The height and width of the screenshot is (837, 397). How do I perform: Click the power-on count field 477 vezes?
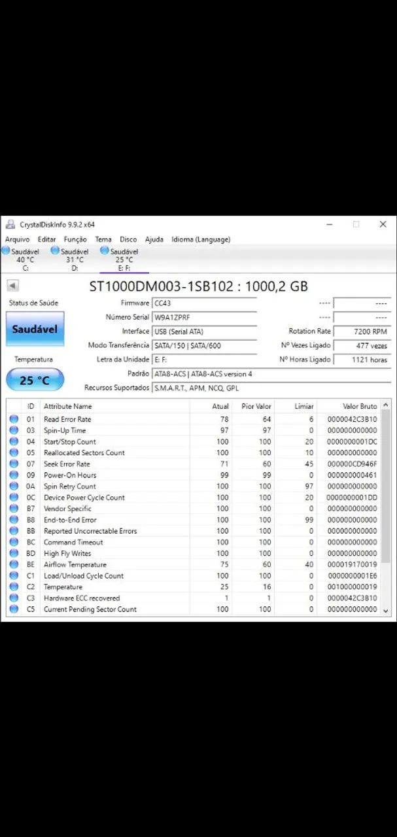pos(362,346)
